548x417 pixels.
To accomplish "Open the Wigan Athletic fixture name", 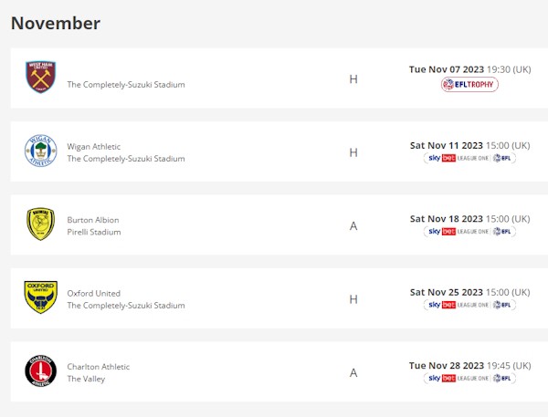I will coord(94,146).
